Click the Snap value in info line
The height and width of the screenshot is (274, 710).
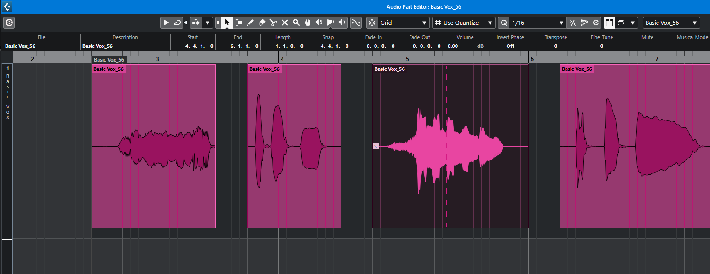pos(335,46)
